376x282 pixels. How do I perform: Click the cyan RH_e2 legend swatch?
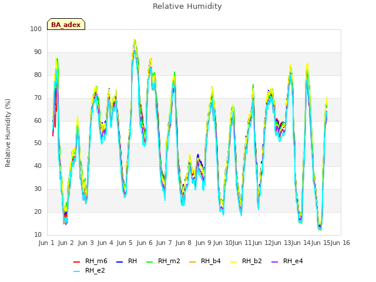pos(76,271)
